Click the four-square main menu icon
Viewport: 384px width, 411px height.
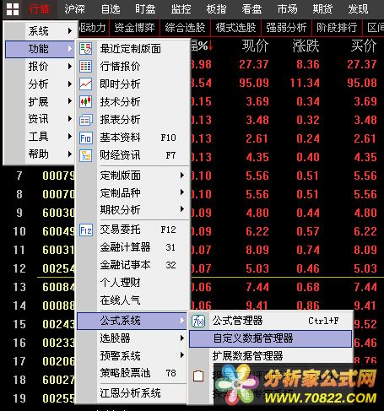coord(13,9)
